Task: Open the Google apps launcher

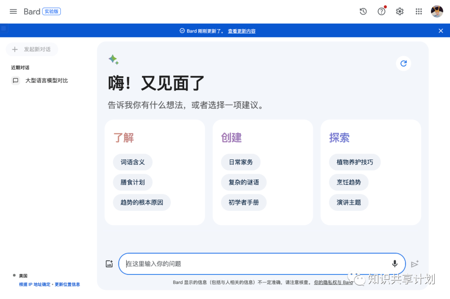Action: coord(419,11)
